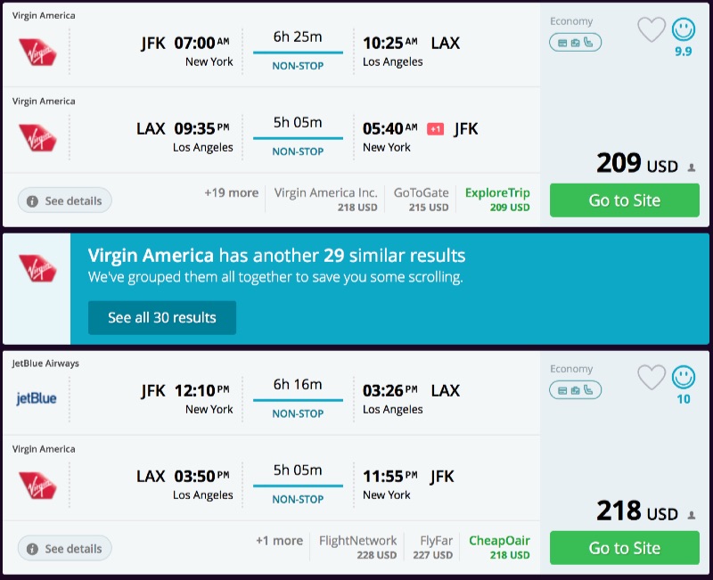This screenshot has height=580, width=713.
Task: Favorite the 218 USD itinerary via its heart
Action: coord(652,378)
